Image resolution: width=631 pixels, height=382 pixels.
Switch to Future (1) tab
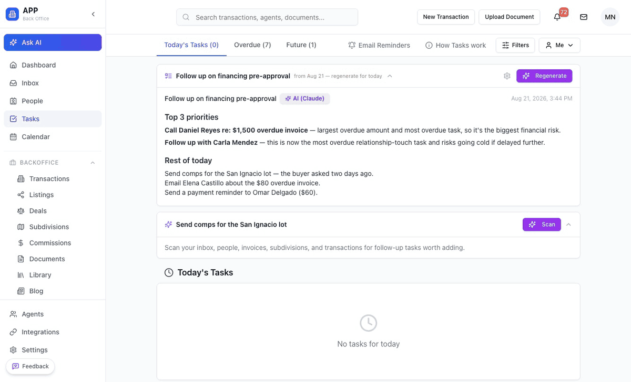tap(301, 45)
